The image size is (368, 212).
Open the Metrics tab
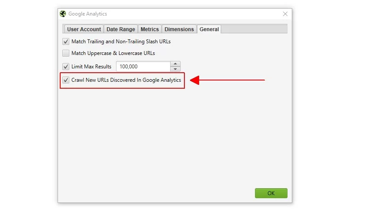149,29
